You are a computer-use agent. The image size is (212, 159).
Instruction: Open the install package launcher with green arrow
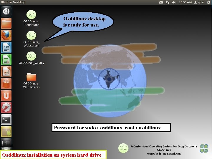(x=6, y=132)
